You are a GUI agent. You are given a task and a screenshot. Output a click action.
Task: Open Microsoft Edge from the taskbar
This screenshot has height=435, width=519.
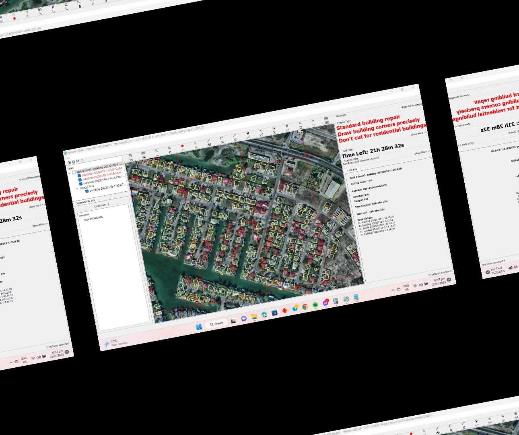pos(264,315)
